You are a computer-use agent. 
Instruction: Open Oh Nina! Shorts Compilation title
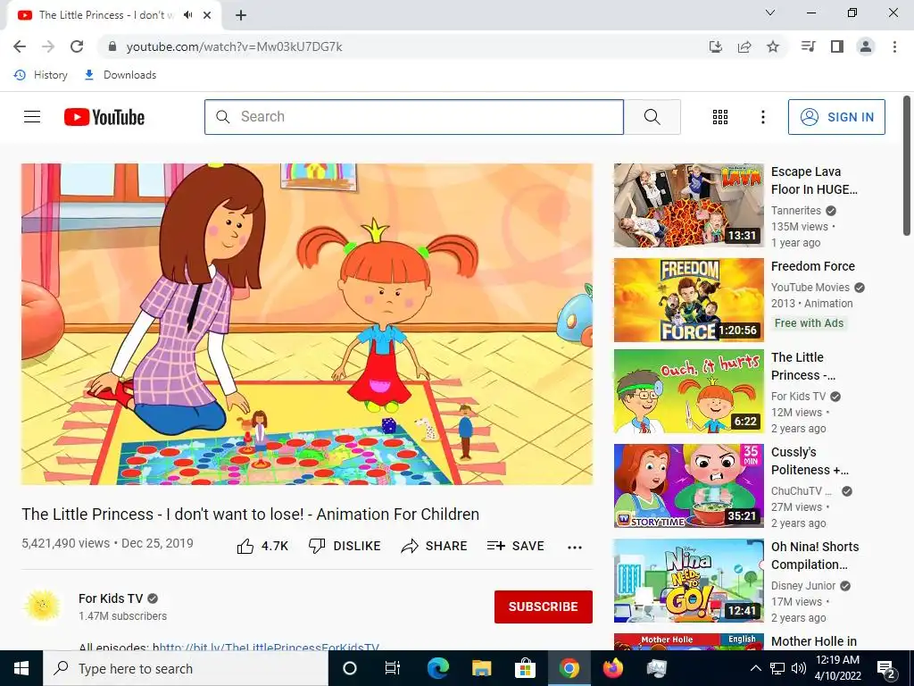815,556
